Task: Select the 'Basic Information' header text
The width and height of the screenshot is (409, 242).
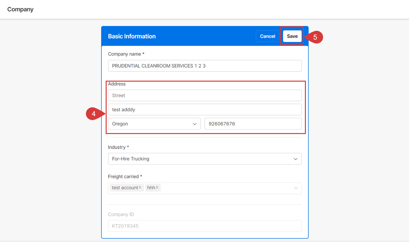Action: (x=132, y=36)
